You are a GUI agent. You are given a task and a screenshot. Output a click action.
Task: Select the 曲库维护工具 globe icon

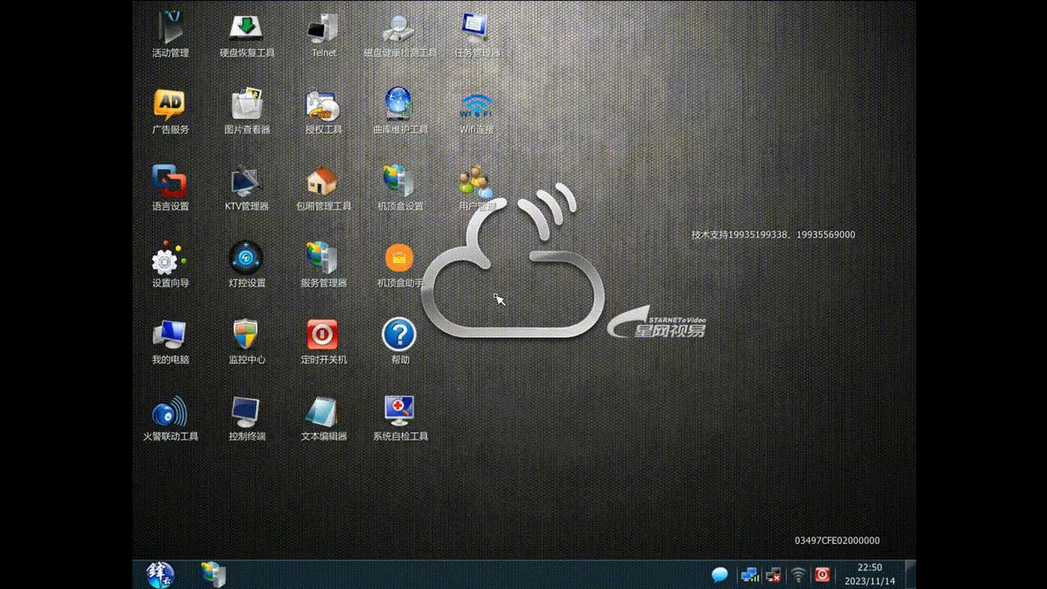tap(399, 106)
